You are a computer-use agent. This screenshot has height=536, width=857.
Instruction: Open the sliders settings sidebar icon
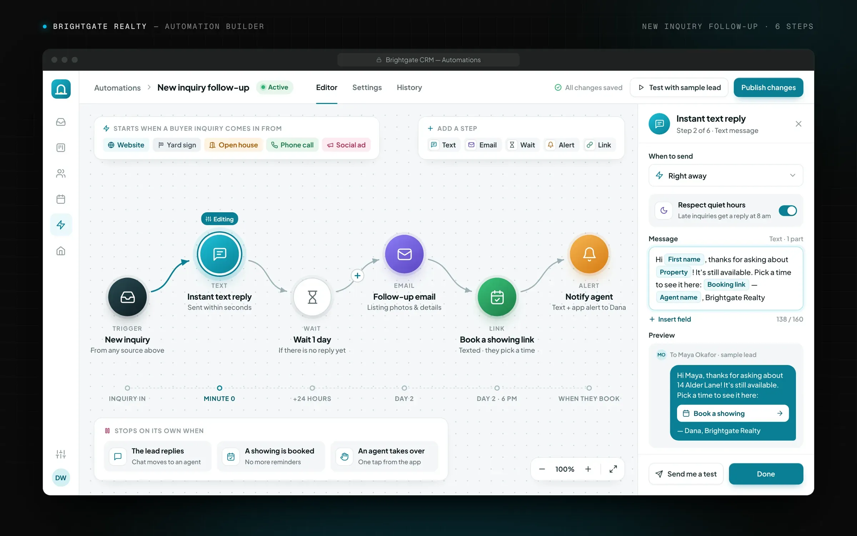point(61,454)
